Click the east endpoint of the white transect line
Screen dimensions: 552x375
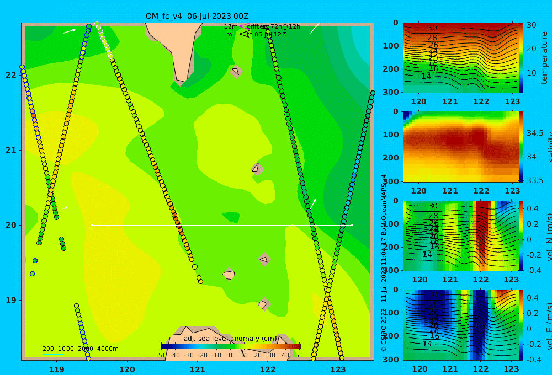(x=352, y=225)
